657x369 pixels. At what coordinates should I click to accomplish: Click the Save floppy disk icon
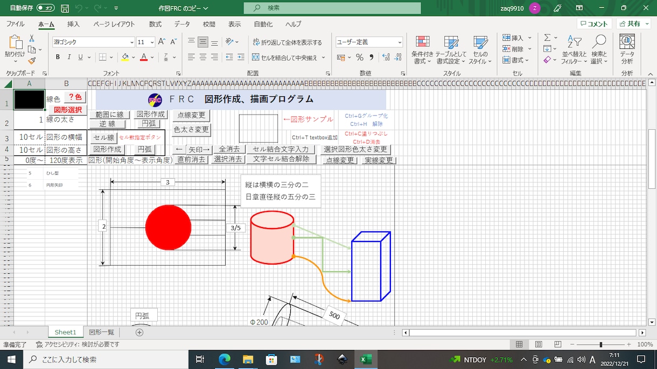pyautogui.click(x=65, y=8)
